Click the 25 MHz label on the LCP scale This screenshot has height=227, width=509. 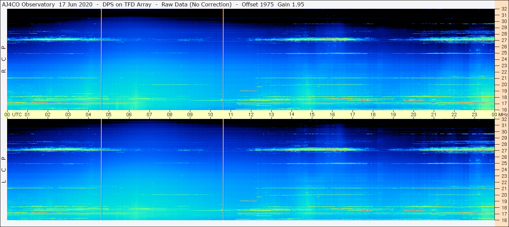point(504,163)
